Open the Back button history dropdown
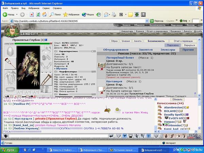The width and height of the screenshot is (204, 153). tap(17, 14)
